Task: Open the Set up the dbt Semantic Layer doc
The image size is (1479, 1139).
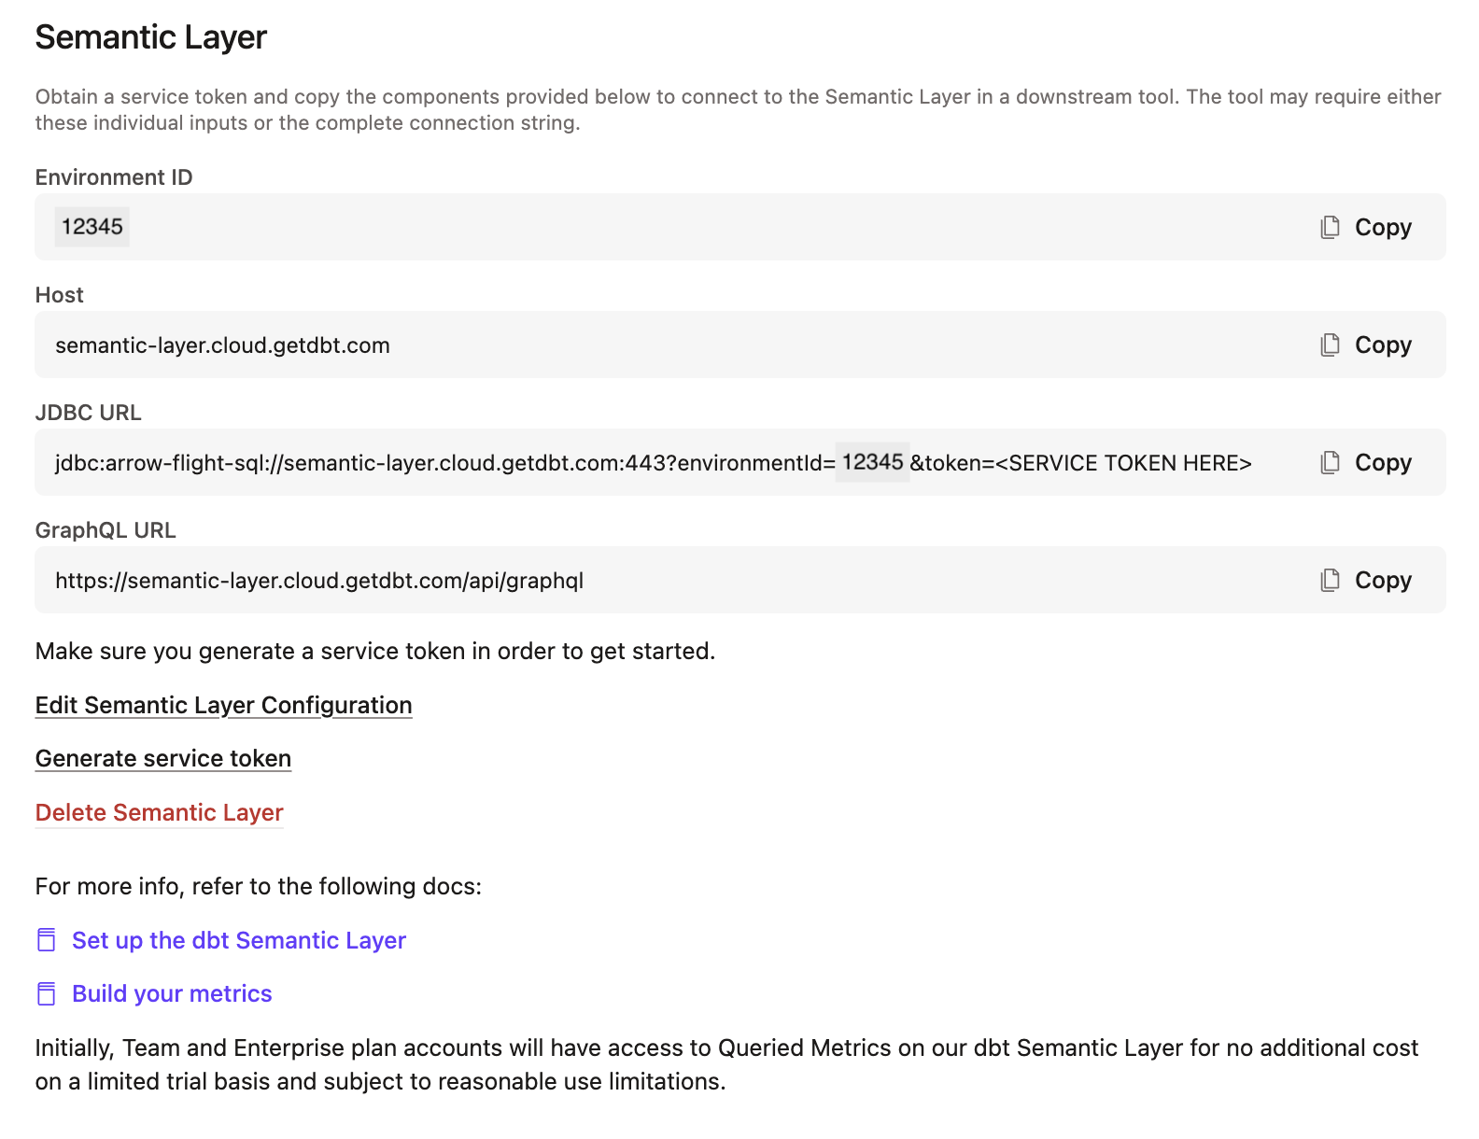Action: pyautogui.click(x=239, y=940)
